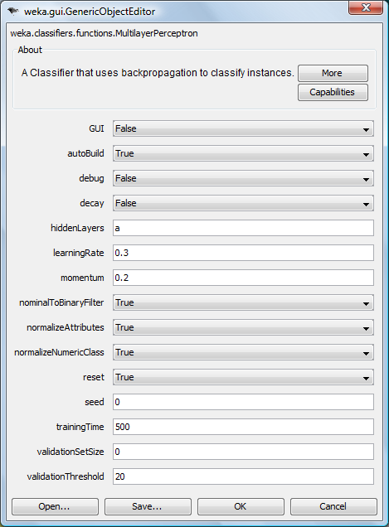Click into the momentum field
The width and height of the screenshot is (389, 527).
[x=243, y=278]
